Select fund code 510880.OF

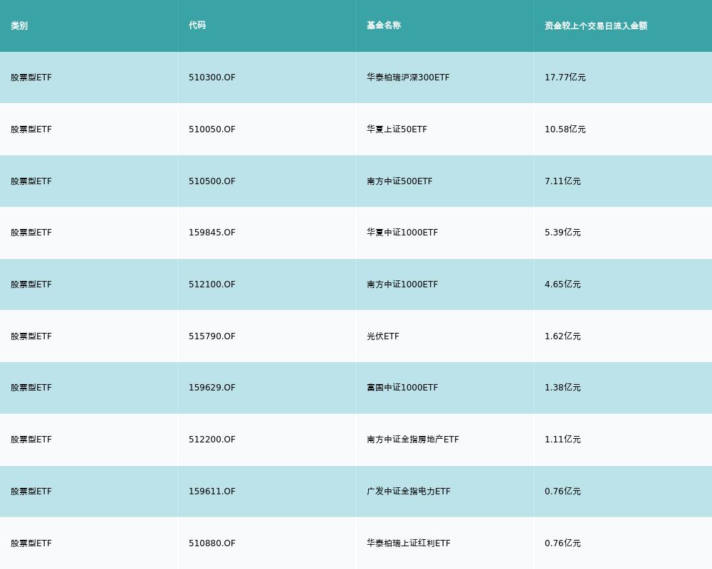tap(212, 543)
